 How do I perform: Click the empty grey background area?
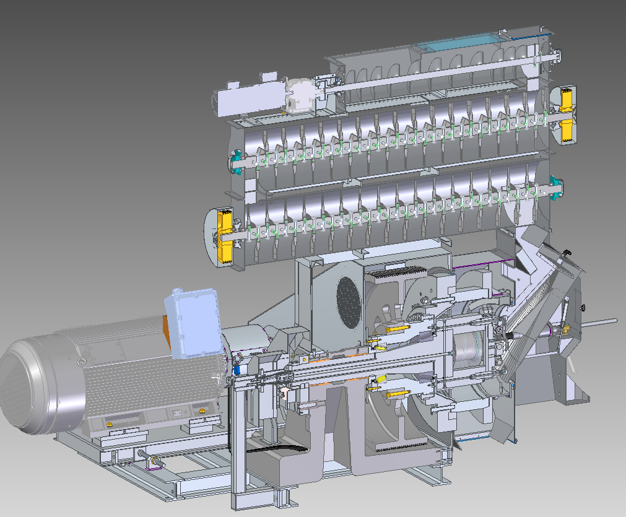pyautogui.click(x=93, y=124)
